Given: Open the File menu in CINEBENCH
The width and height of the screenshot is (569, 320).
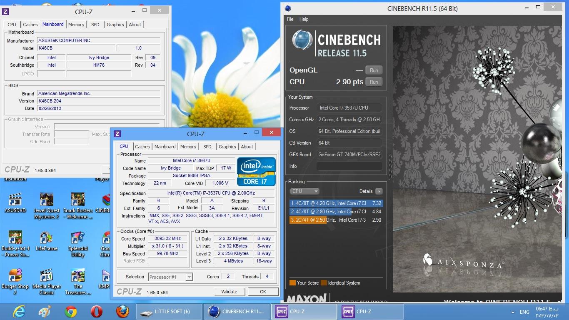Looking at the screenshot, I should [290, 19].
